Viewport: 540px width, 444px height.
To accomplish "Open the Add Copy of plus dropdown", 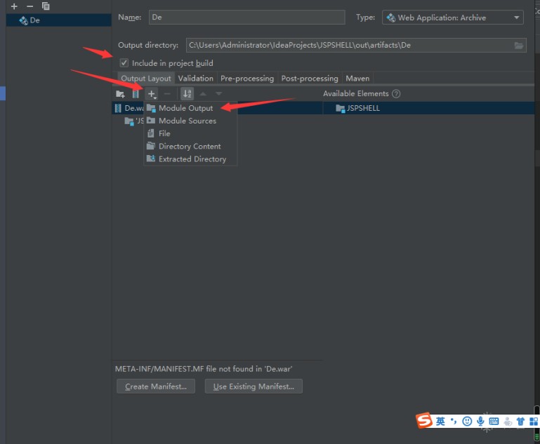I will pos(152,94).
